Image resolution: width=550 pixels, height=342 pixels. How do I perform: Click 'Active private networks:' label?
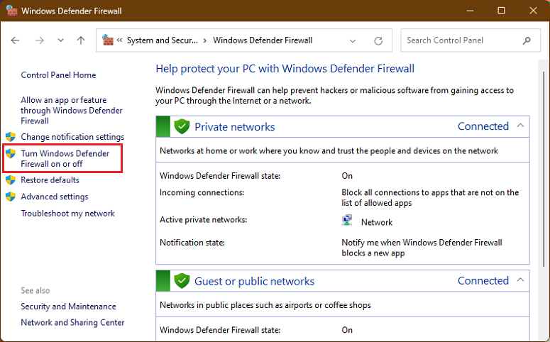204,220
